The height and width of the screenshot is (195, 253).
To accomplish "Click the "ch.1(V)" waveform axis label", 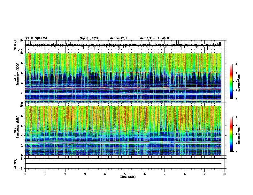I will point(15,45).
